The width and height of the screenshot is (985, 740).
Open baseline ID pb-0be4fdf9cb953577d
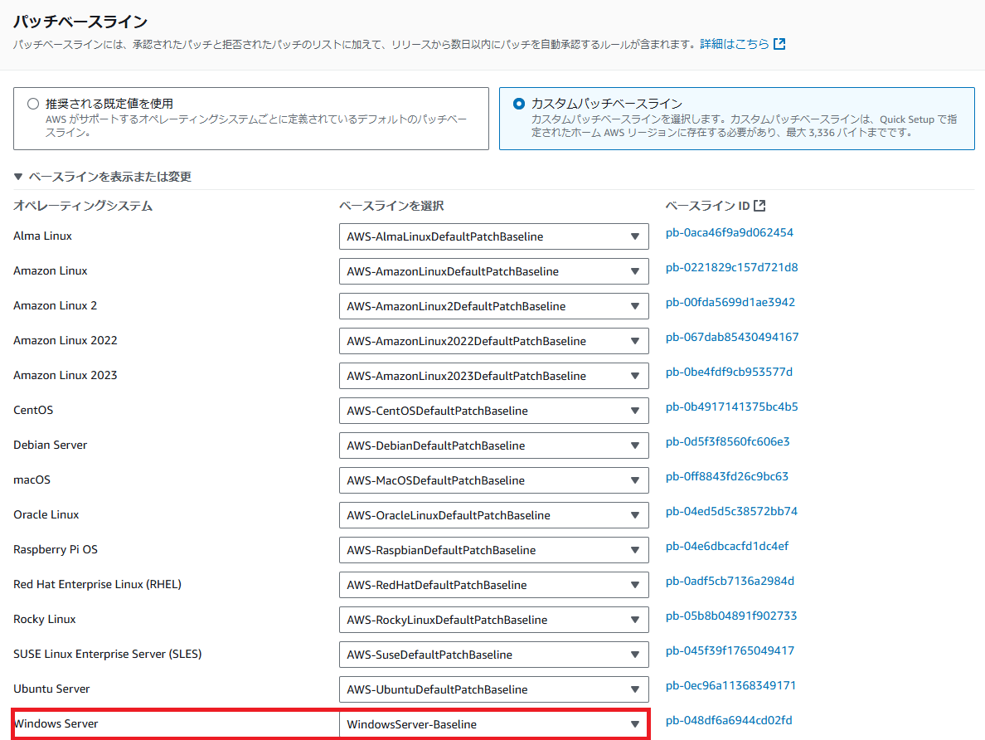click(x=729, y=372)
